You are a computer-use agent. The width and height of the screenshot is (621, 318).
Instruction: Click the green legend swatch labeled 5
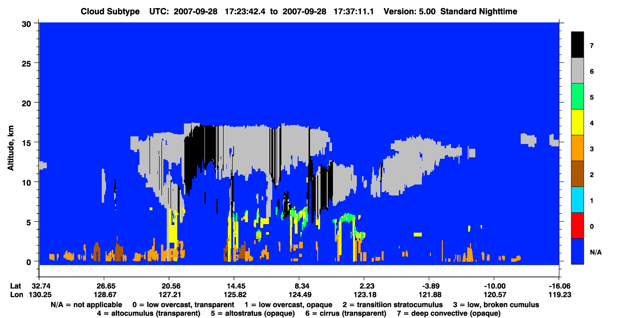point(578,97)
